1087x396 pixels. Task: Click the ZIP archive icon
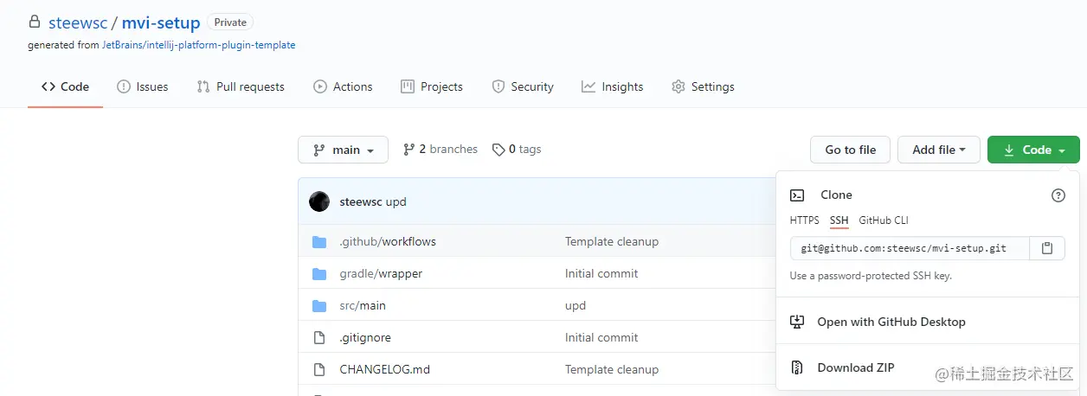[798, 367]
